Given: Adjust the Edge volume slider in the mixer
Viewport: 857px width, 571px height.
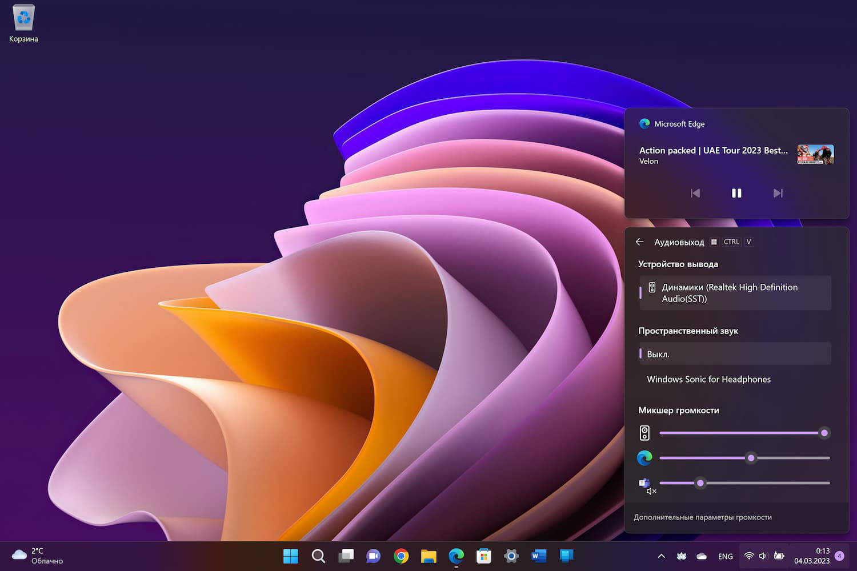Looking at the screenshot, I should click(x=744, y=458).
